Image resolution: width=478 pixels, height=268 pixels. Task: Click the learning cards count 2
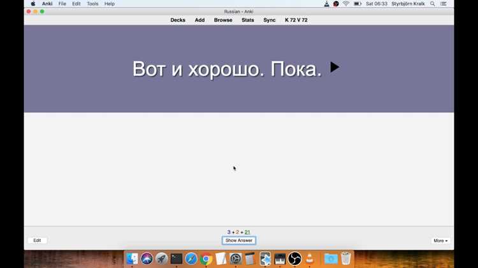tap(237, 232)
